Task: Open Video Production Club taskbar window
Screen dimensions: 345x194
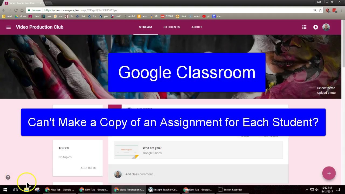Action: 129,190
